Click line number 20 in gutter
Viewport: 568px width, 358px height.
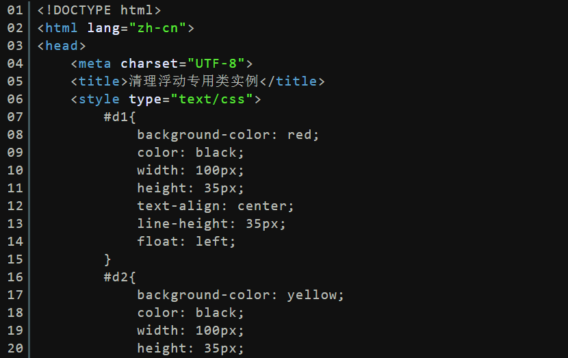click(15, 348)
